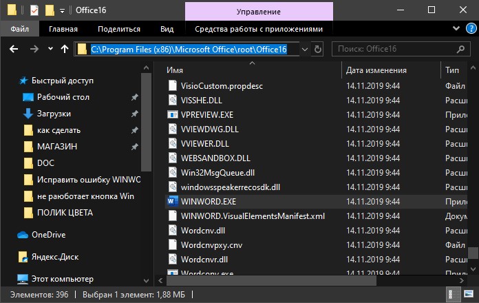Click the pin icon next to МАГАЗИН
Image resolution: width=479 pixels, height=303 pixels.
pyautogui.click(x=134, y=147)
